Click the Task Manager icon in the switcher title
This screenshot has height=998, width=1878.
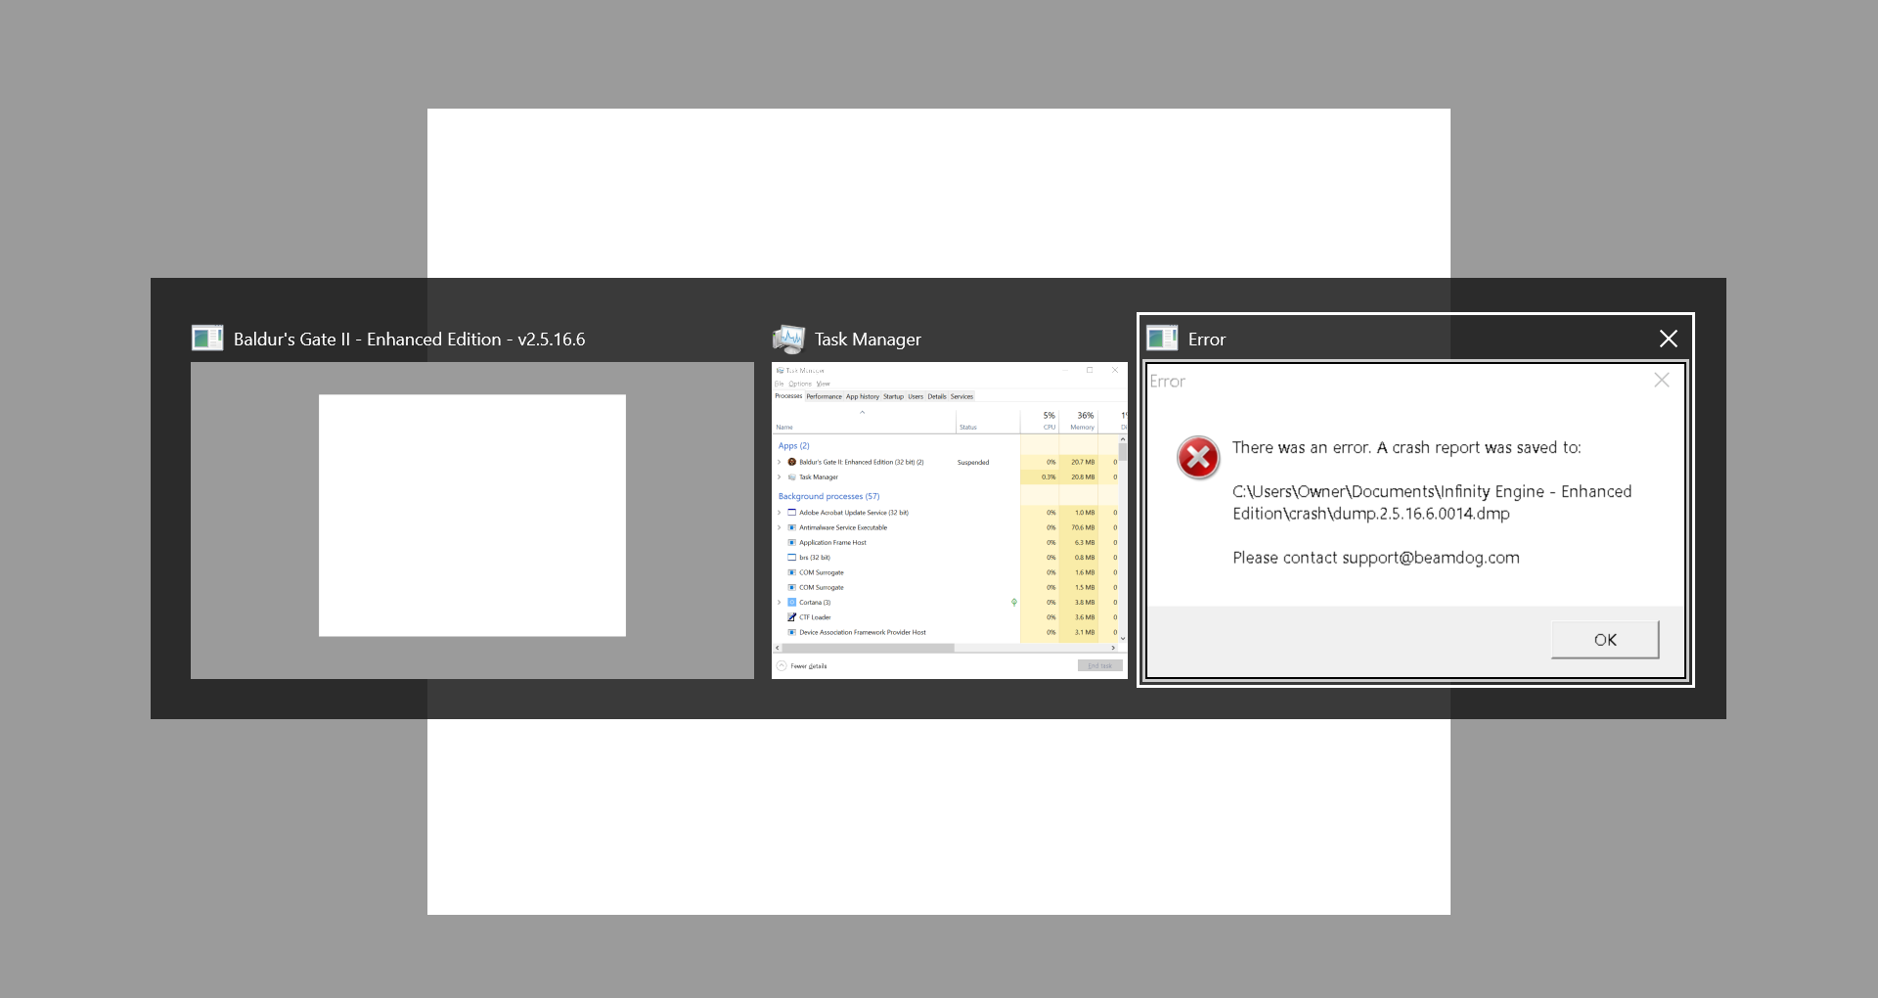[788, 340]
